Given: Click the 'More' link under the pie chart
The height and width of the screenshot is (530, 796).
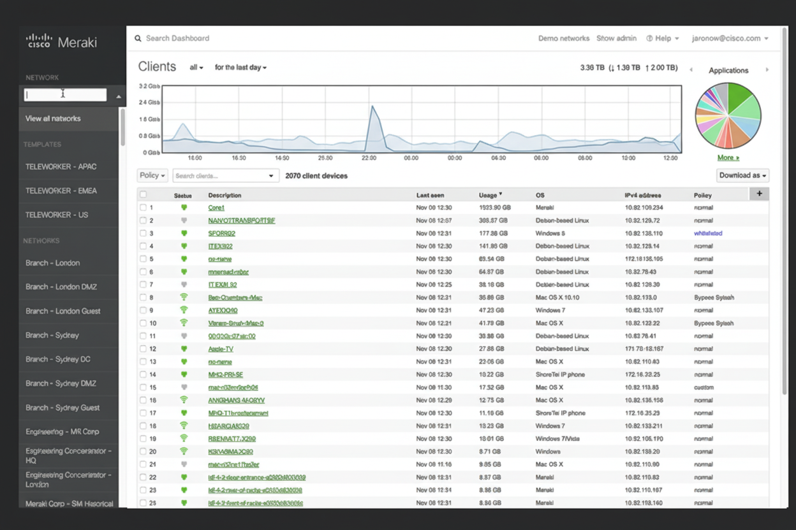Looking at the screenshot, I should 727,157.
